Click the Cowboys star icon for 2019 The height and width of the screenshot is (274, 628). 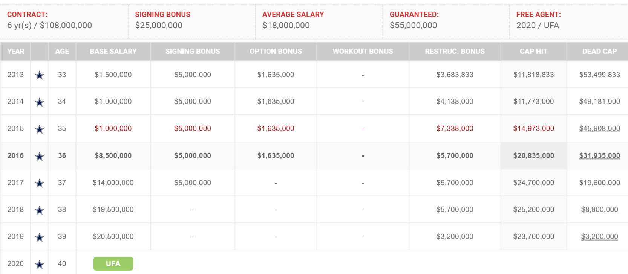[x=40, y=237]
